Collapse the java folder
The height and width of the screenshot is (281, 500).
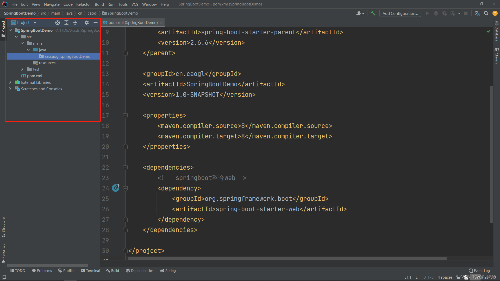click(28, 50)
